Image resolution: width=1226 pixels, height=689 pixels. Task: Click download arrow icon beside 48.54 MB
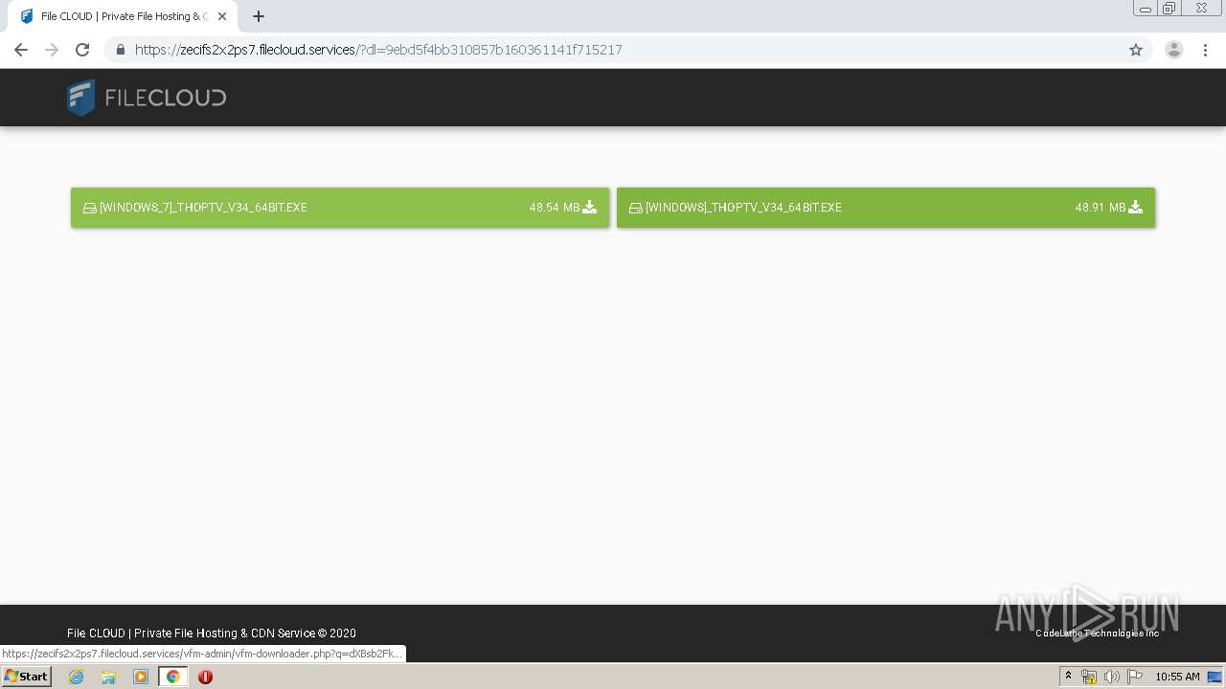point(590,207)
